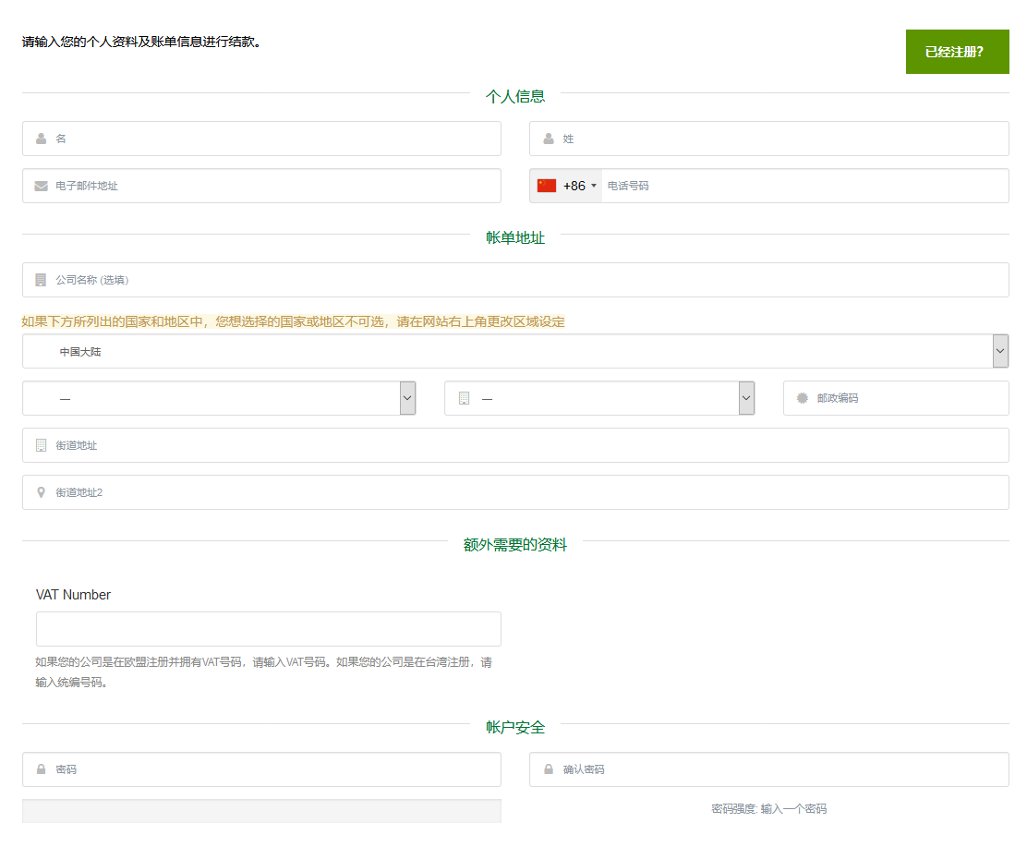Click the city icon beside the second dropdown
The width and height of the screenshot is (1027, 847).
463,398
